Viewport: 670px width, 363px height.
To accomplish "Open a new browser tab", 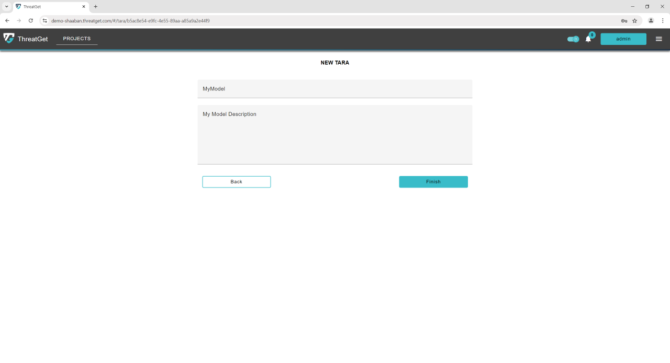I will (x=96, y=7).
